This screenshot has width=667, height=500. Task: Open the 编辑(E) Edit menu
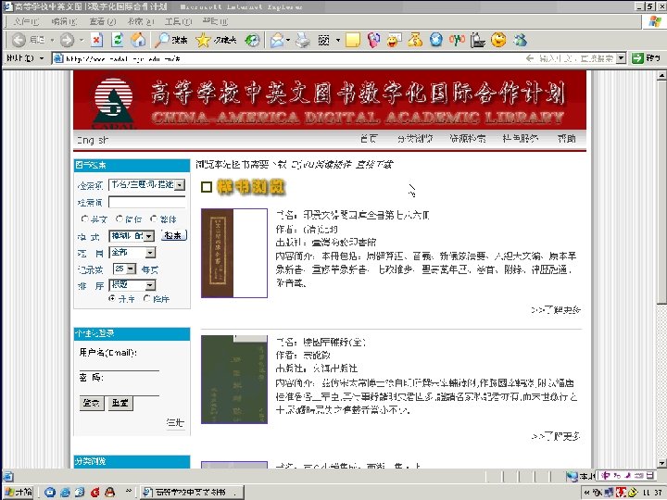pos(64,21)
